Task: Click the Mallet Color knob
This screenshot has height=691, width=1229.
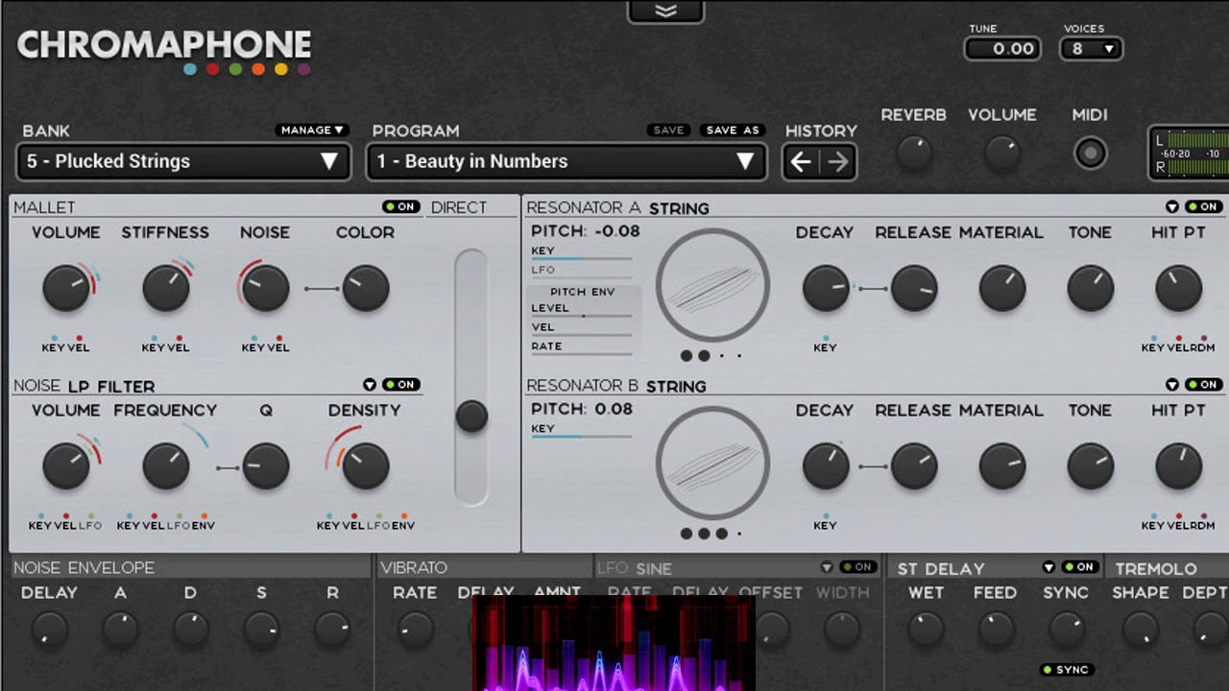Action: tap(366, 288)
